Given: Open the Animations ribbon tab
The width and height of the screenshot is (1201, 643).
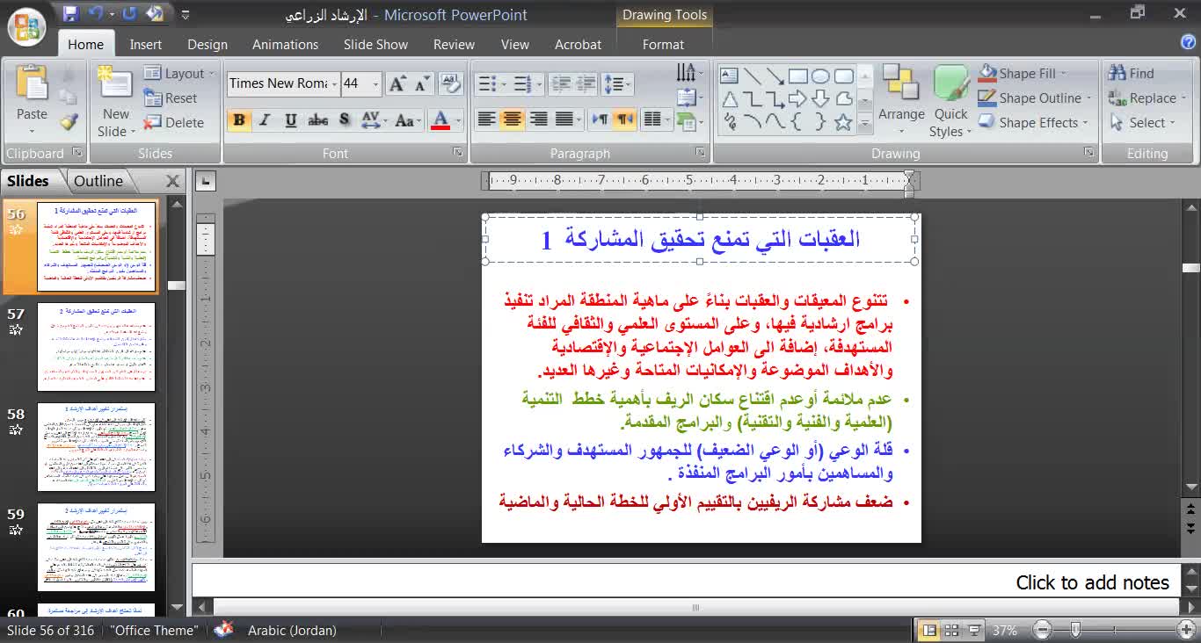Looking at the screenshot, I should [286, 44].
